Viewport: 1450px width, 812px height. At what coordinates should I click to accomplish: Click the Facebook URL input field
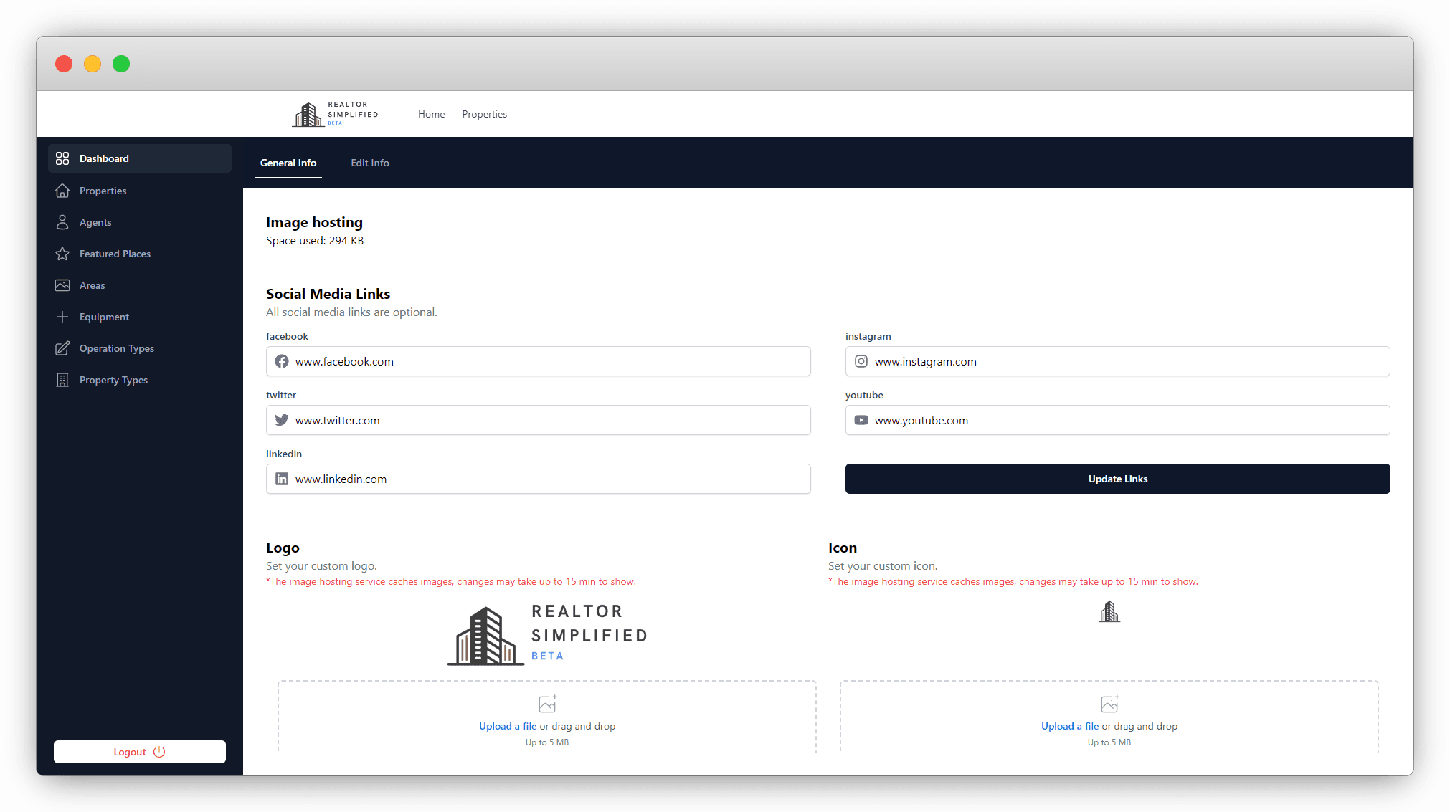(538, 361)
